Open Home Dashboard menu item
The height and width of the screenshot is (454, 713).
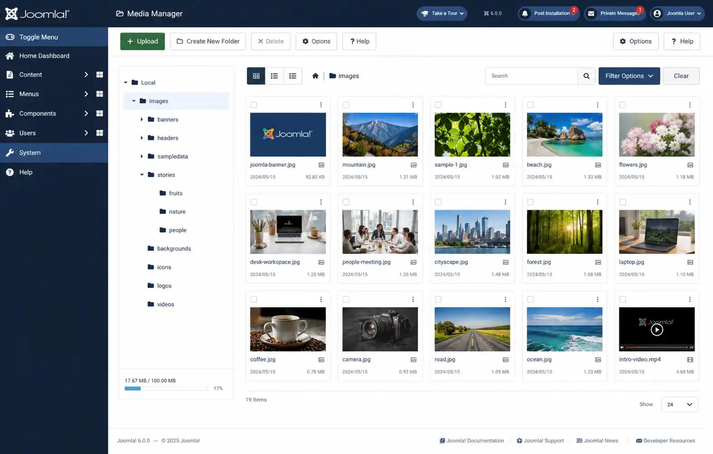pyautogui.click(x=54, y=55)
